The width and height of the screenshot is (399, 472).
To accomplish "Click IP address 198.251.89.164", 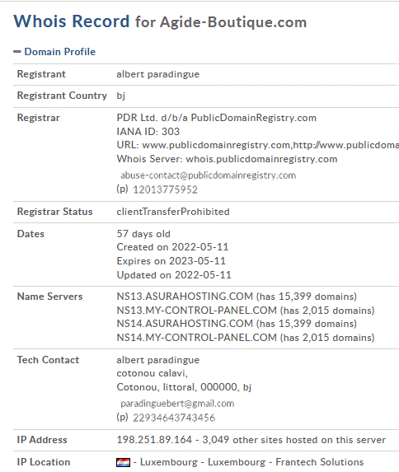I will (x=154, y=440).
